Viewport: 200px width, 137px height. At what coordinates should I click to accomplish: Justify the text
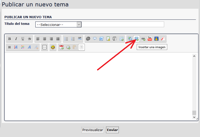click(x=58, y=39)
